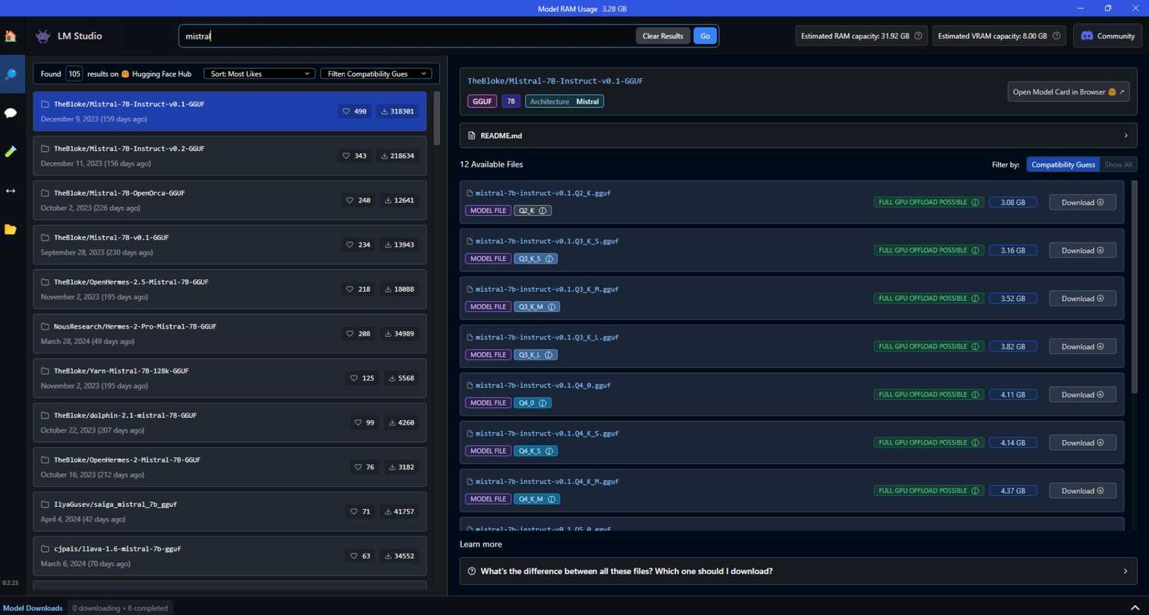Viewport: 1149px width, 615px height.
Task: Click GPU offload info icon for Q4_0 file
Action: click(x=975, y=394)
